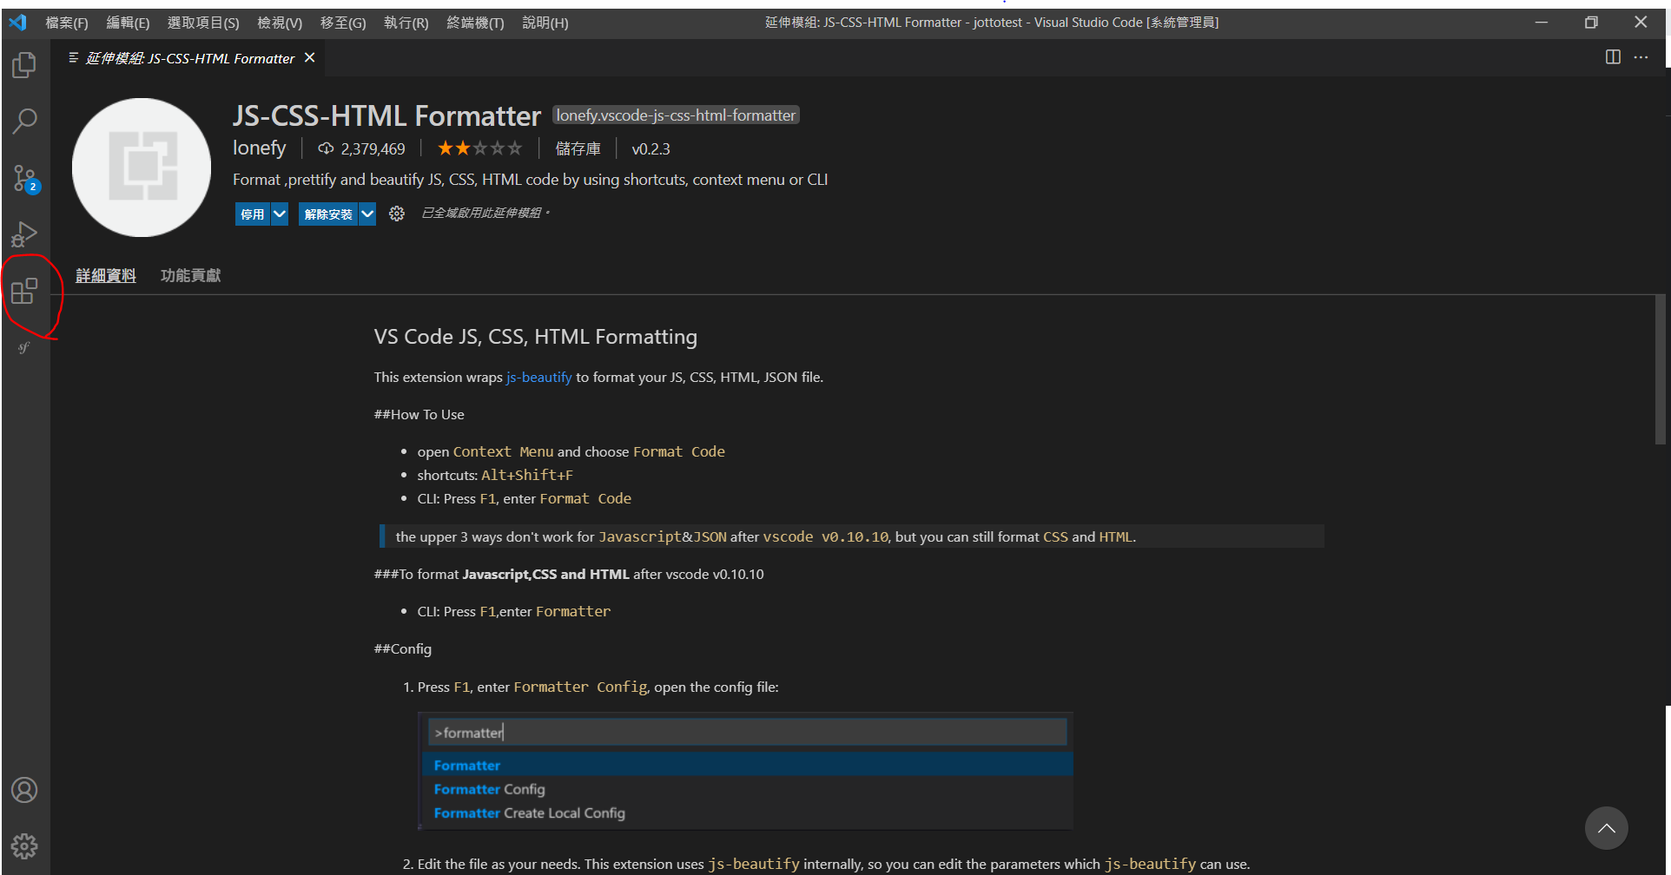Image resolution: width=1671 pixels, height=875 pixels.
Task: Expand the 解除安裝 (Uninstall) dropdown arrow
Action: point(367,214)
